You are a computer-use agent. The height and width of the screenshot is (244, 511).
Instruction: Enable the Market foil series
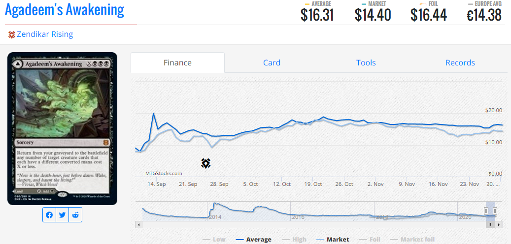coord(412,240)
